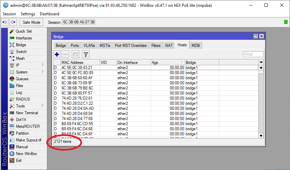This screenshot has width=290, height=170.
Task: Open Dot1X settings
Action: point(27,120)
